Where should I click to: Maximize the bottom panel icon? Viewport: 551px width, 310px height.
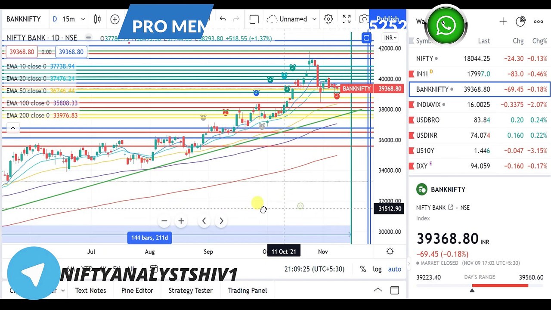pos(395,290)
